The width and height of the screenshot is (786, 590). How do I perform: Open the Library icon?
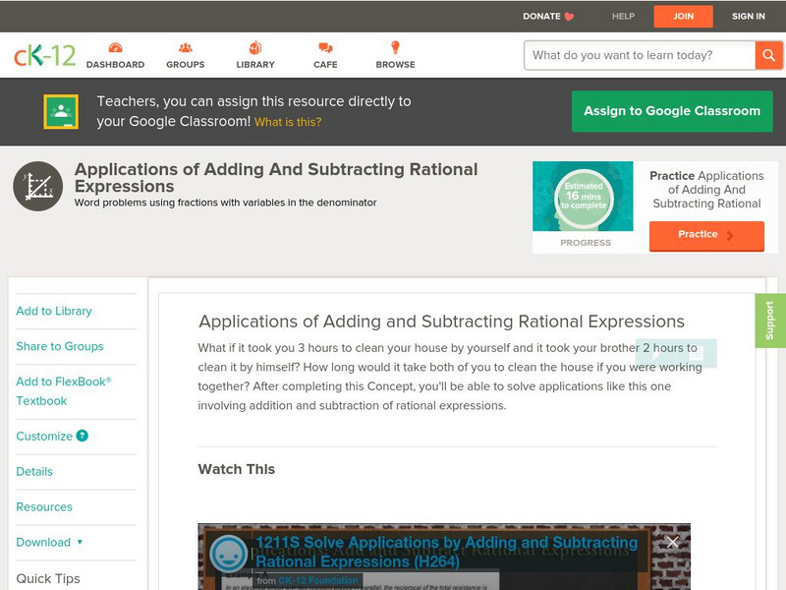255,48
